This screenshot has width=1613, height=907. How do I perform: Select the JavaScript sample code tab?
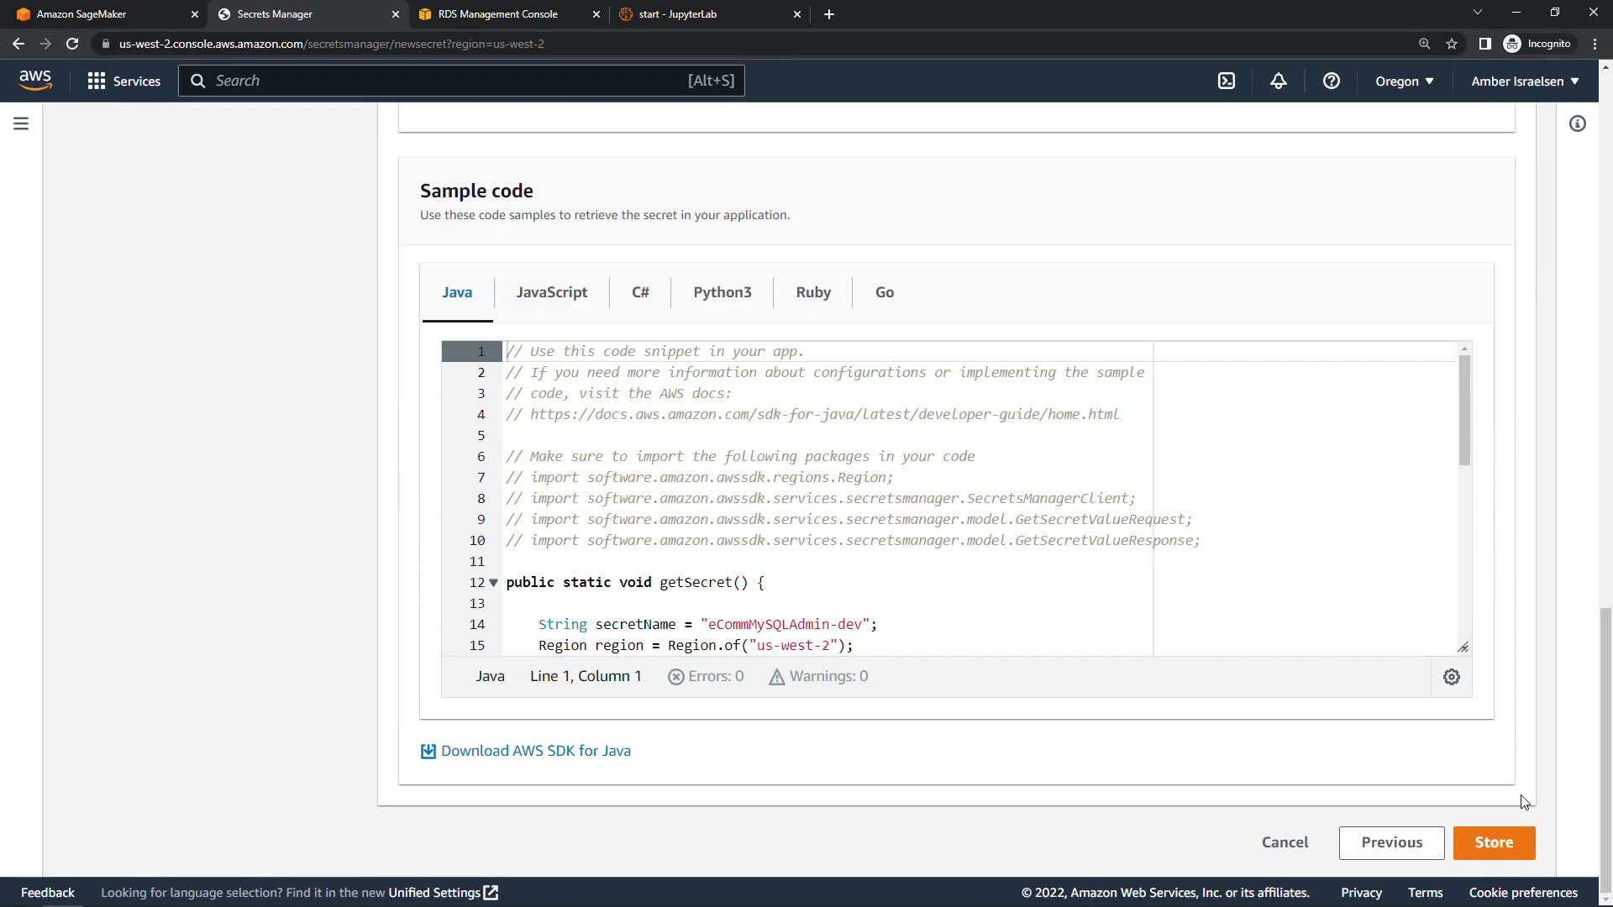pos(551,292)
